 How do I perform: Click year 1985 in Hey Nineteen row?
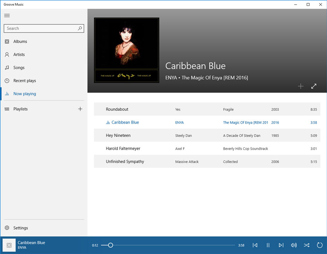coord(275,136)
